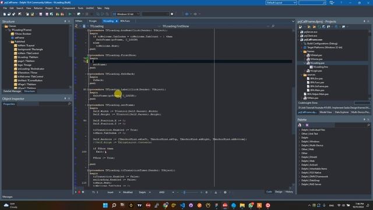Open taskbar Search icon

pyautogui.click(x=114, y=205)
